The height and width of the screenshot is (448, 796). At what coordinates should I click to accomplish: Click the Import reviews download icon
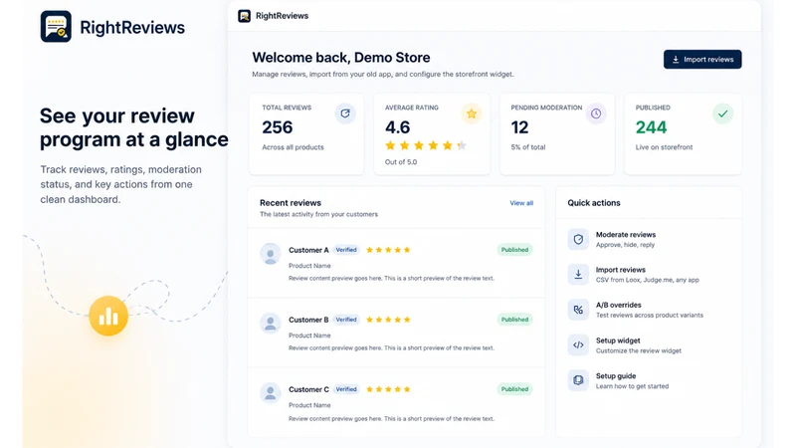[578, 275]
